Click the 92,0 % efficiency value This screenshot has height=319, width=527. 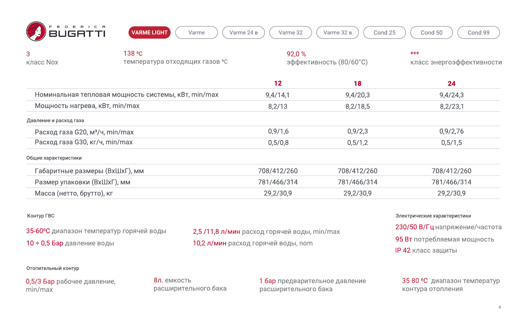click(296, 54)
